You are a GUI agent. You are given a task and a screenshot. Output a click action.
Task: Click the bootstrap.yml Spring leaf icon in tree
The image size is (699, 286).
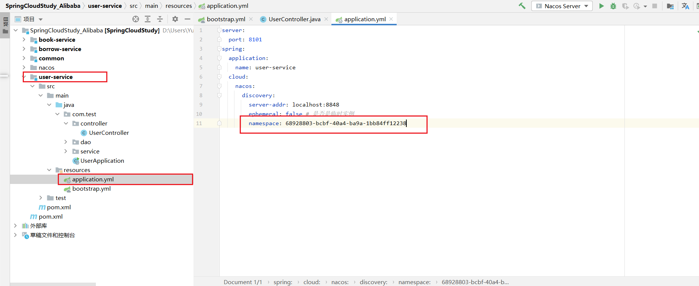67,189
